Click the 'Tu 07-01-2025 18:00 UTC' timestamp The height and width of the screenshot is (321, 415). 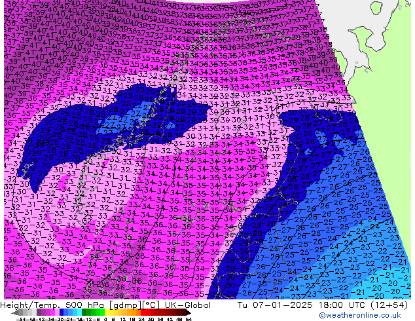[x=302, y=305]
